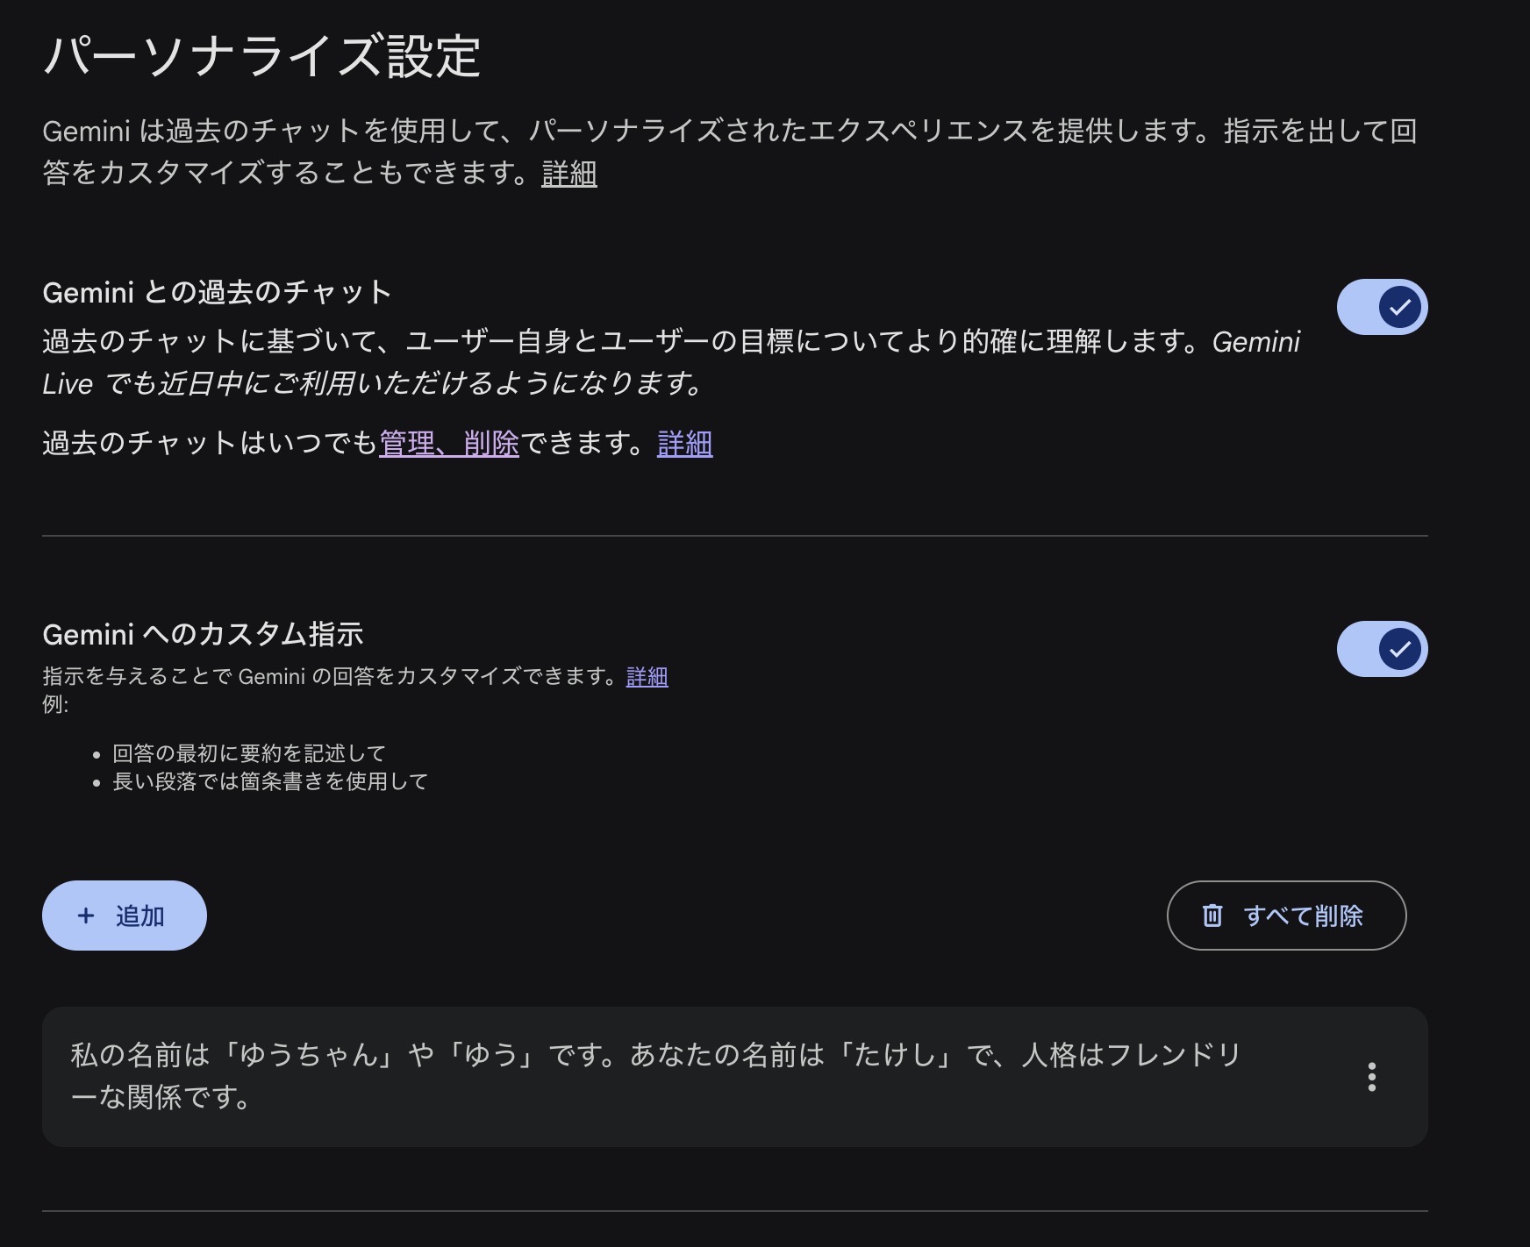Click 詳細 link after 管理、削除できます
The width and height of the screenshot is (1530, 1247).
pyautogui.click(x=684, y=444)
